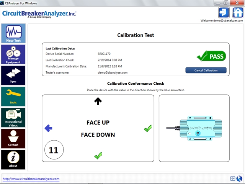Screen dimensions: 245x184
Task: Go to Home via house icon
Action: tap(238, 13)
